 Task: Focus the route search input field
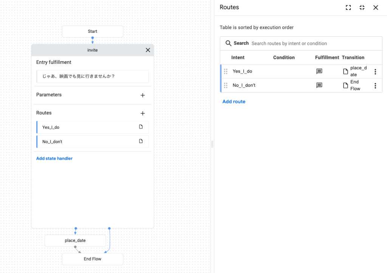(314, 43)
